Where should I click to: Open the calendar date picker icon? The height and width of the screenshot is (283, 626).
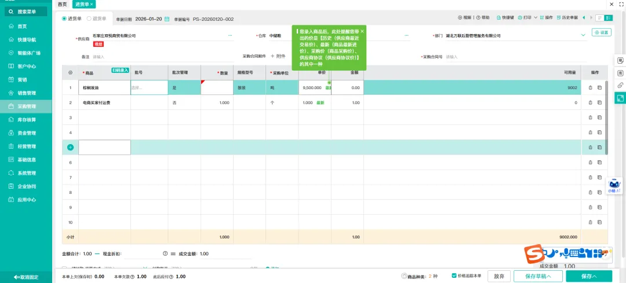click(x=167, y=19)
